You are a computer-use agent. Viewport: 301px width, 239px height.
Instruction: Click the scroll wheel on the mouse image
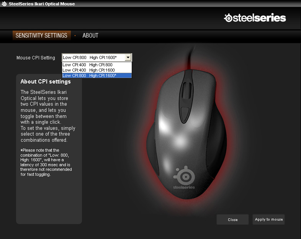(x=186, y=90)
